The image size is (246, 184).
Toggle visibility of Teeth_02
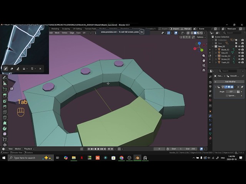[239, 62]
